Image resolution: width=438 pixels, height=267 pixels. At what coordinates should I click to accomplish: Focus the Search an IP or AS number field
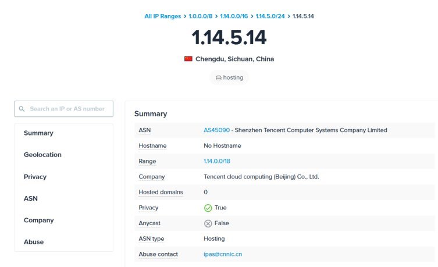click(63, 109)
